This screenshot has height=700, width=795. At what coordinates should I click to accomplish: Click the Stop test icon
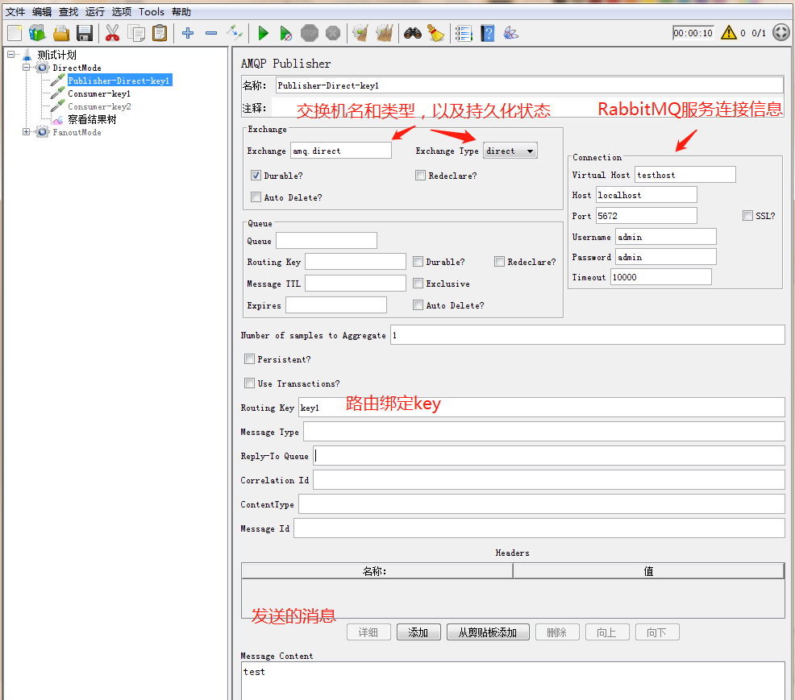click(x=309, y=33)
